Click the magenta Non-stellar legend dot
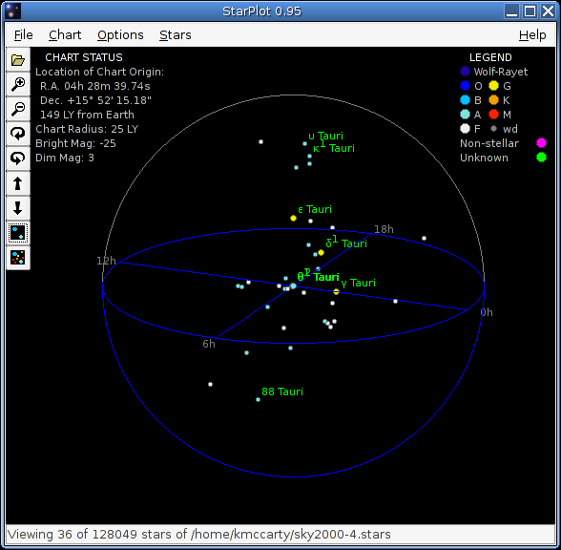561x550 pixels. pyautogui.click(x=542, y=143)
